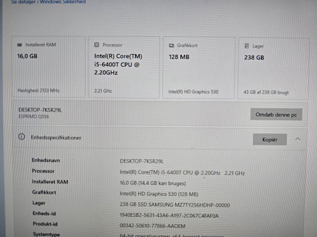
Task: Click the Intel(R) Core(TM) i5-6400T processor card title
Action: 118,64
